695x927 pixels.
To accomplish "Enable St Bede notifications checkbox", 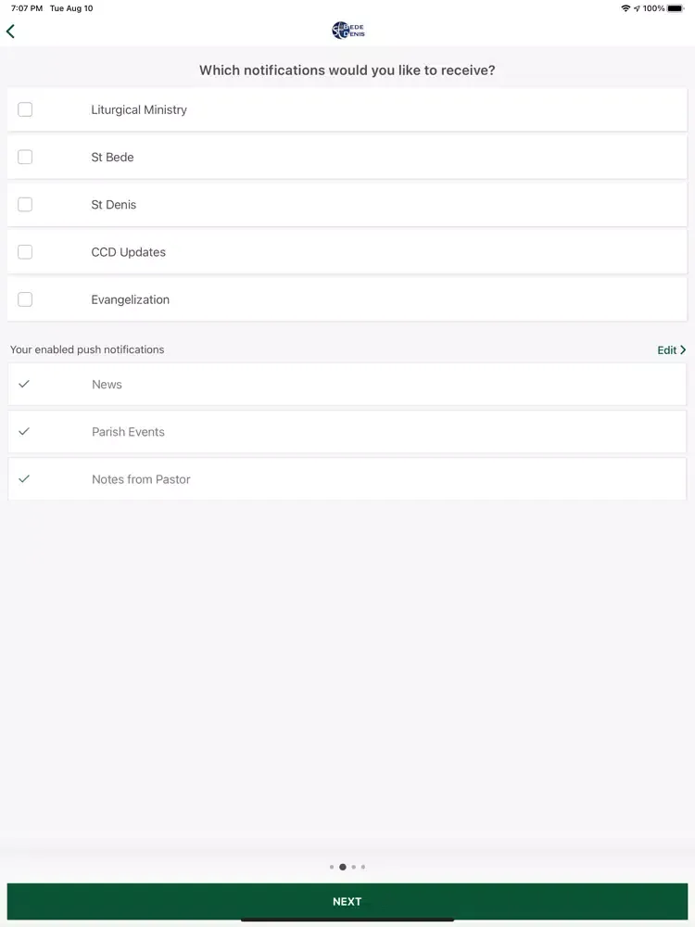I will (25, 157).
